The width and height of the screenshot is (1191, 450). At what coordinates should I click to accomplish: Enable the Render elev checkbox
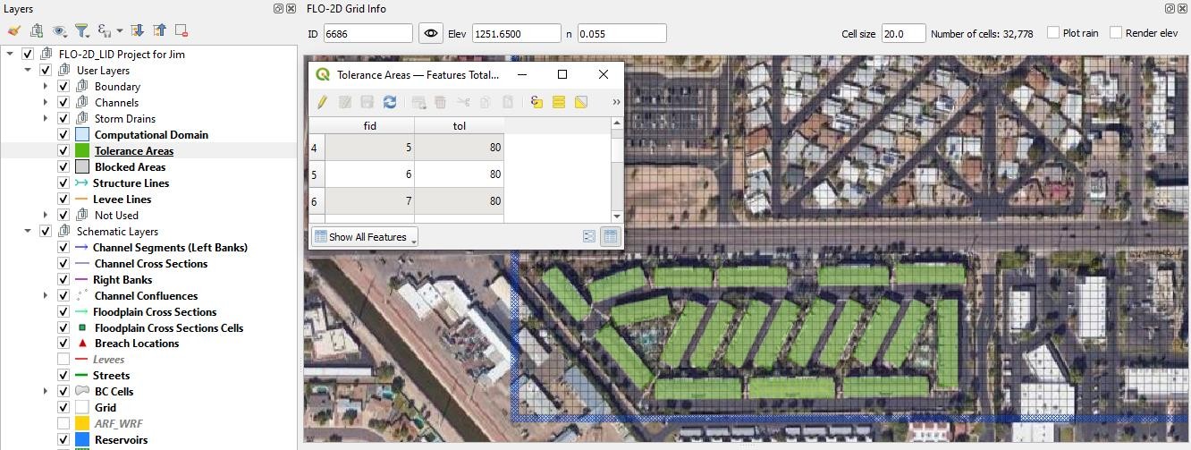(1116, 33)
